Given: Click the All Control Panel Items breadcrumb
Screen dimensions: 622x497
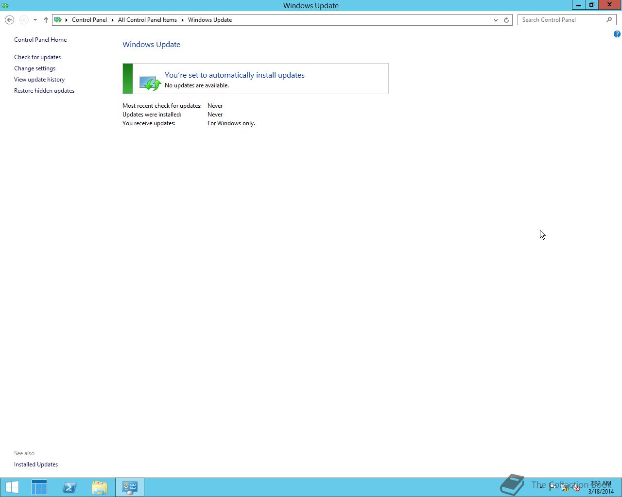Looking at the screenshot, I should click(147, 20).
